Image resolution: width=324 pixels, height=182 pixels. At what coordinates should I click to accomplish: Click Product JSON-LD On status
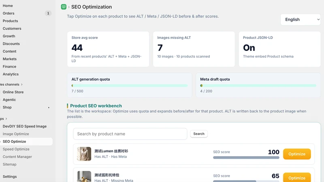(x=249, y=48)
